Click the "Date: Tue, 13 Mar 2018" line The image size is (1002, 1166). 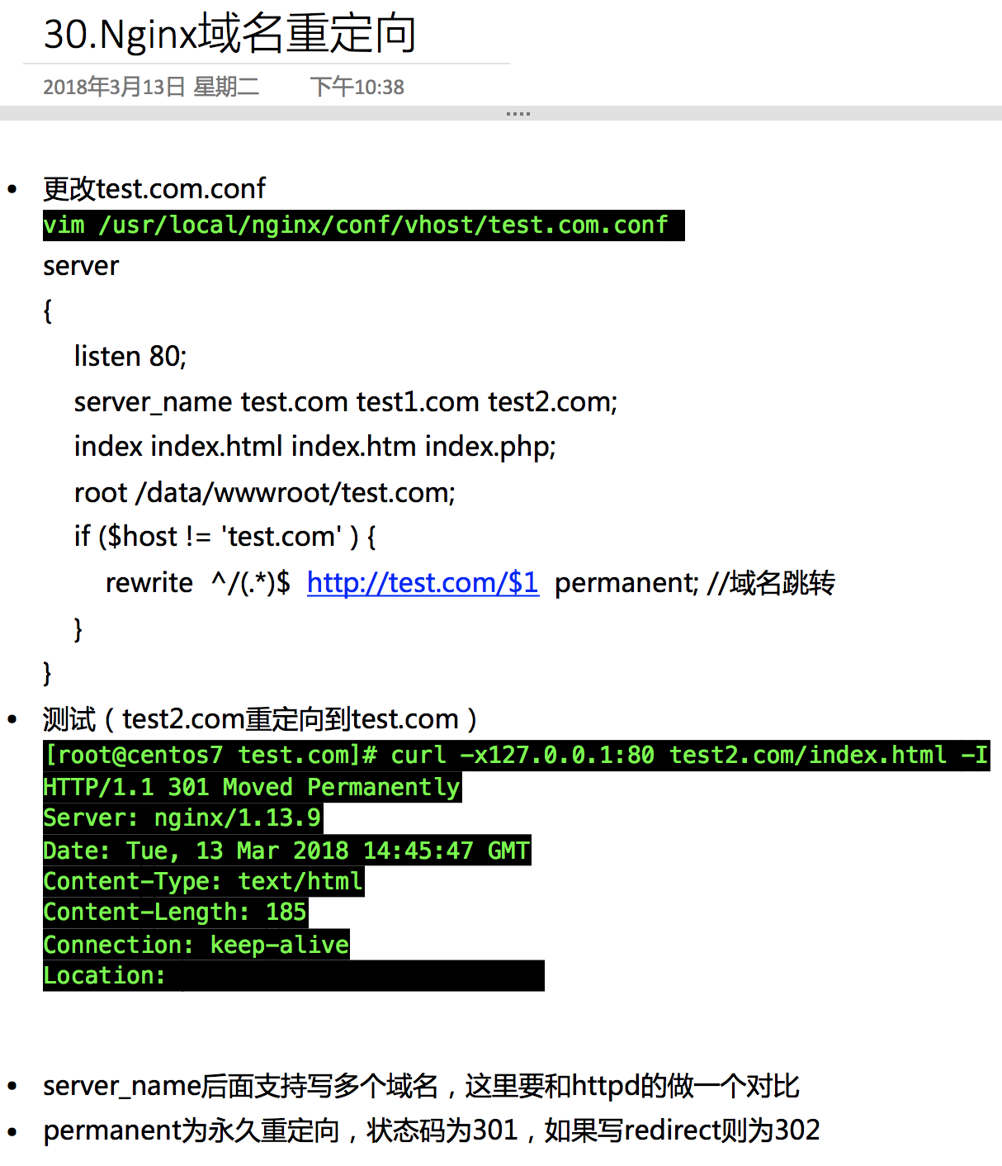tap(287, 851)
